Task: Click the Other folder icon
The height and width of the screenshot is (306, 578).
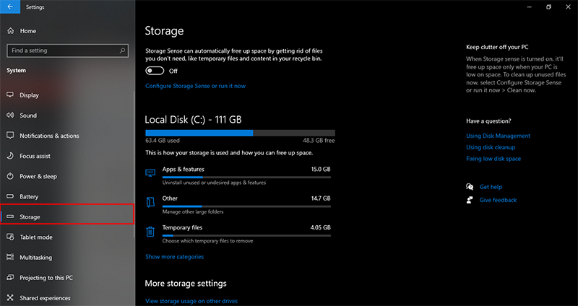Action: pos(150,202)
